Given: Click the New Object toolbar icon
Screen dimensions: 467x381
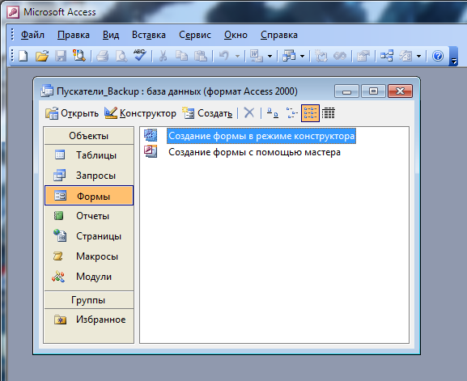Looking at the screenshot, I should 405,56.
